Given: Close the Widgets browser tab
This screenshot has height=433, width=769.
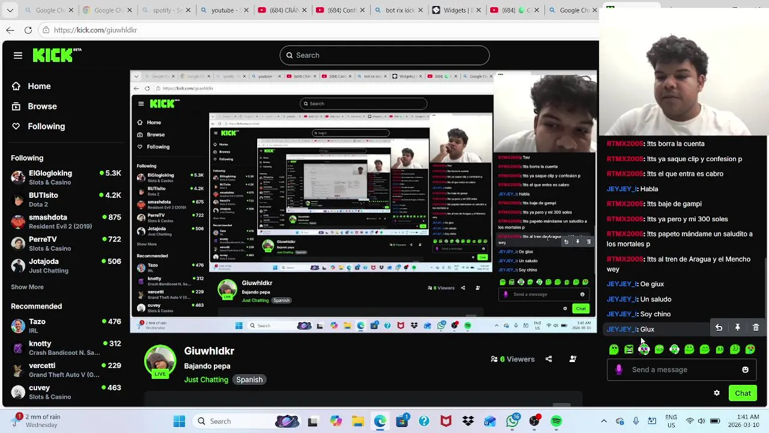Looking at the screenshot, I should [478, 10].
